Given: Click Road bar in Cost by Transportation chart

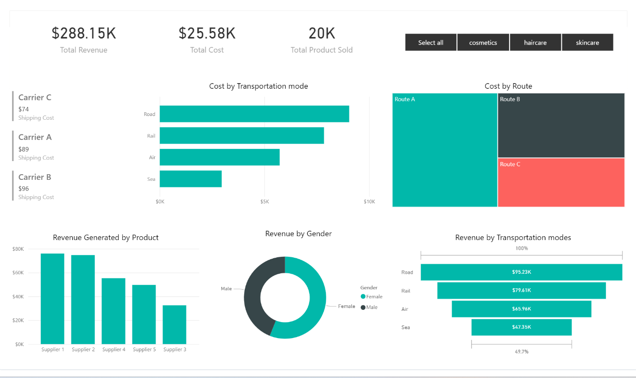Looking at the screenshot, I should pos(254,114).
